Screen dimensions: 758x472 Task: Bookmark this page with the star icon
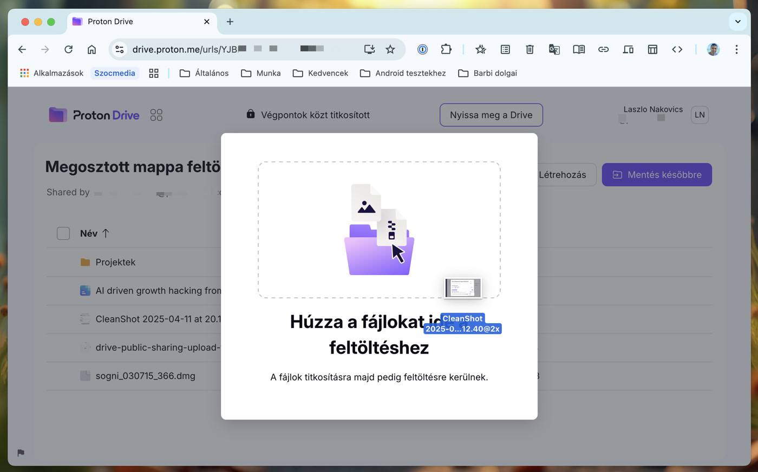[390, 49]
